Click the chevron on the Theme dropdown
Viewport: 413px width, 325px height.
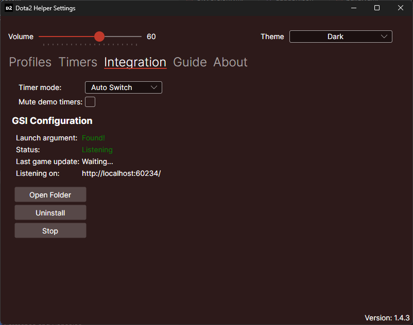pos(384,37)
